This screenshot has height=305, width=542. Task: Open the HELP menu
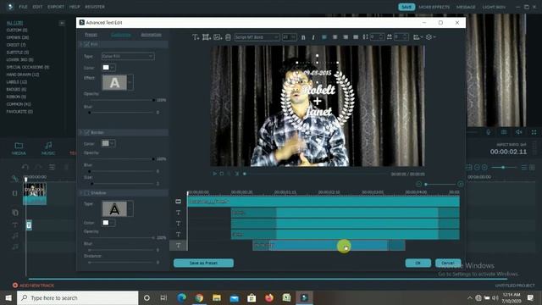[x=75, y=7]
